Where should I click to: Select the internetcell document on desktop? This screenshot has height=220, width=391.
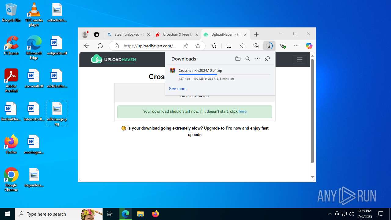click(34, 111)
